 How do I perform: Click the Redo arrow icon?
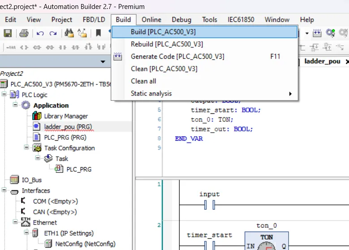pyautogui.click(x=53, y=34)
